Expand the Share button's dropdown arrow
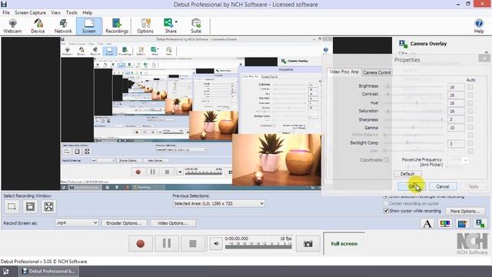492x277 pixels. click(x=176, y=22)
